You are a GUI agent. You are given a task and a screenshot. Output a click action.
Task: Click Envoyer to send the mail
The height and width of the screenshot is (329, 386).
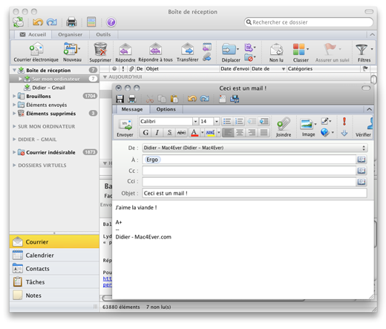tap(125, 128)
